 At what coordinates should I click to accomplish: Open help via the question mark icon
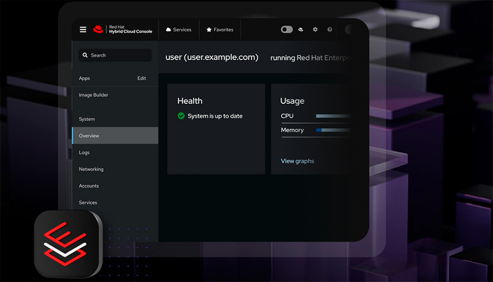[330, 29]
